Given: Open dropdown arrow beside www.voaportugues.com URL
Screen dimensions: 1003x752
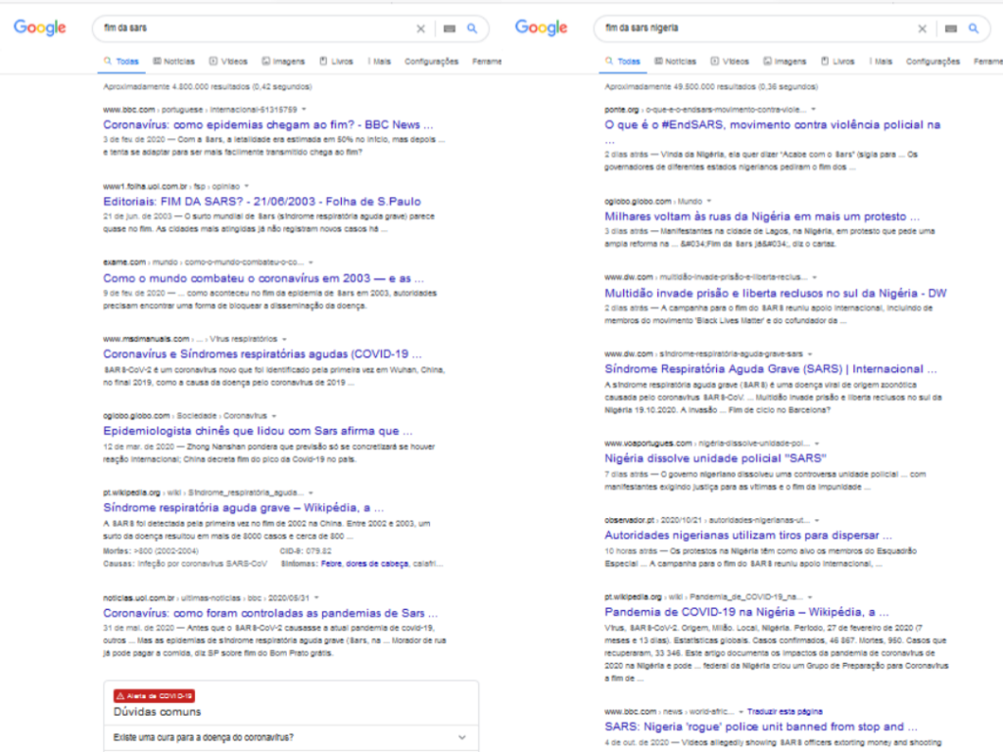Looking at the screenshot, I should [817, 444].
